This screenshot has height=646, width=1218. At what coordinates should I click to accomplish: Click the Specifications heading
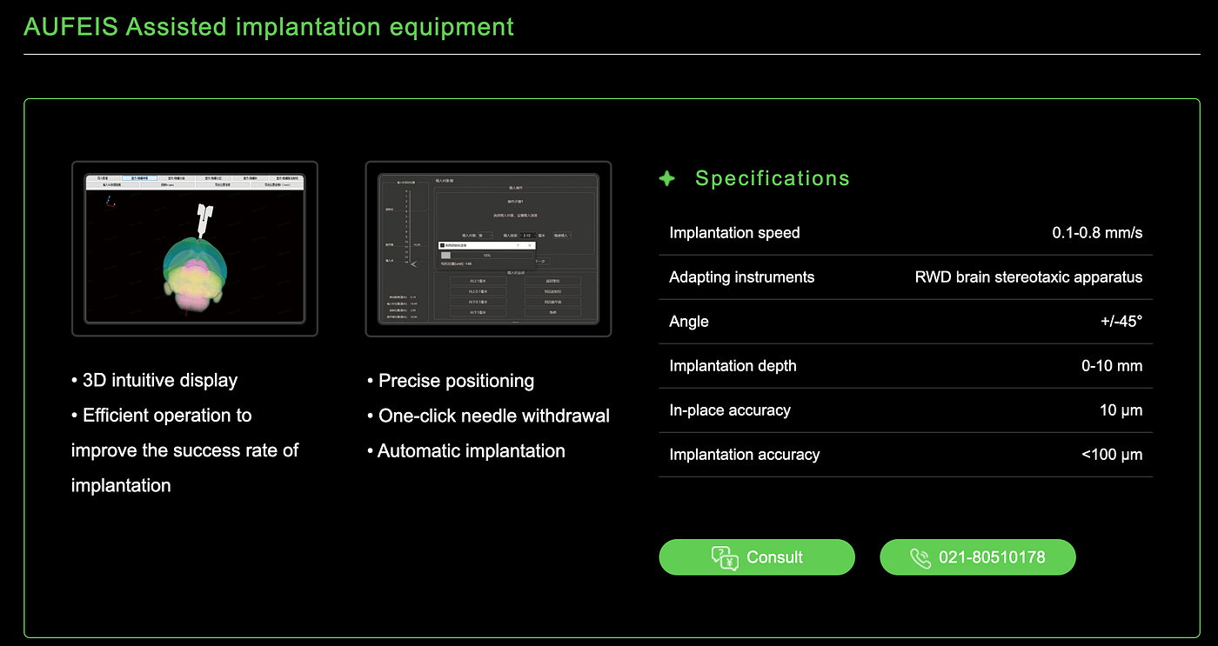point(773,178)
